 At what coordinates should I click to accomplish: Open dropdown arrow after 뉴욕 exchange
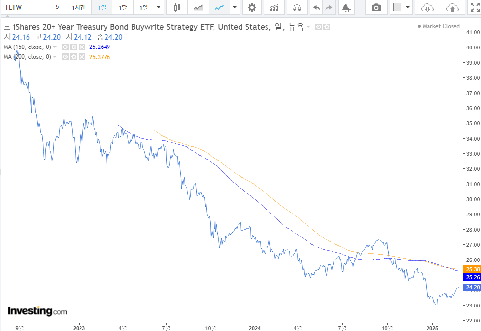308,27
